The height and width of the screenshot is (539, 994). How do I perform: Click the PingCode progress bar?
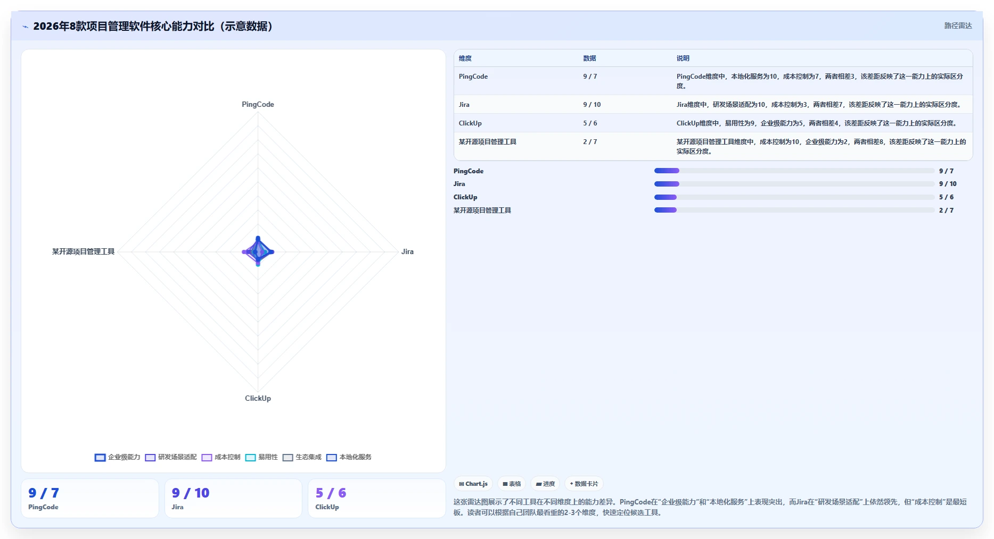[794, 171]
